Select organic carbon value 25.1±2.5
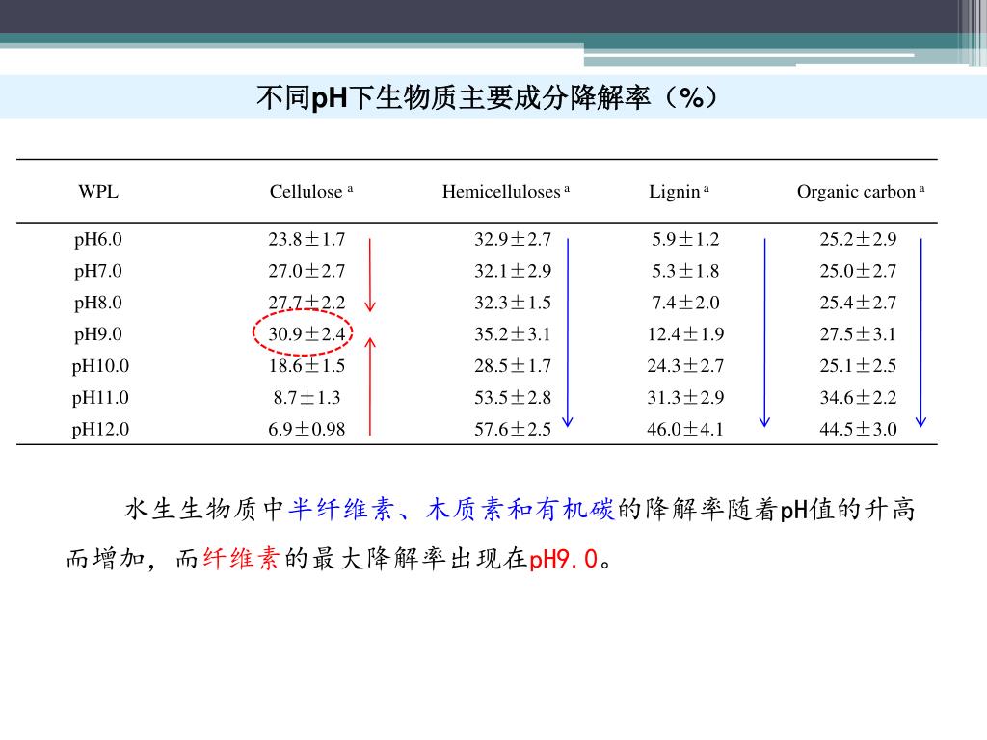Image resolution: width=987 pixels, height=740 pixels. click(x=858, y=365)
